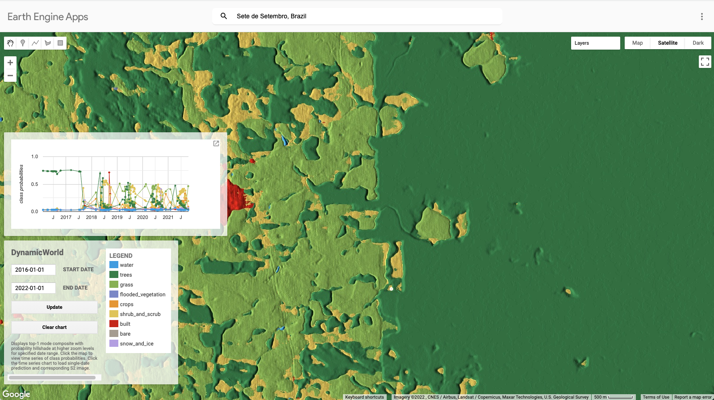
Task: Expand the Layers panel
Action: (x=595, y=43)
